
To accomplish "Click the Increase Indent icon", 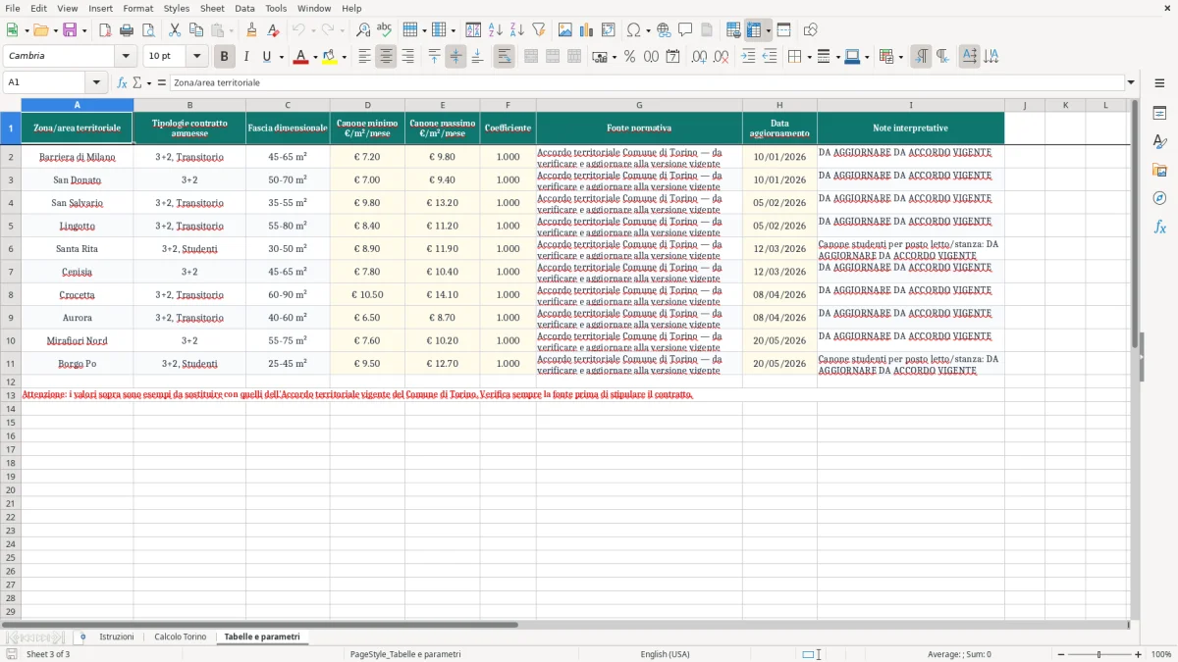I will [748, 57].
